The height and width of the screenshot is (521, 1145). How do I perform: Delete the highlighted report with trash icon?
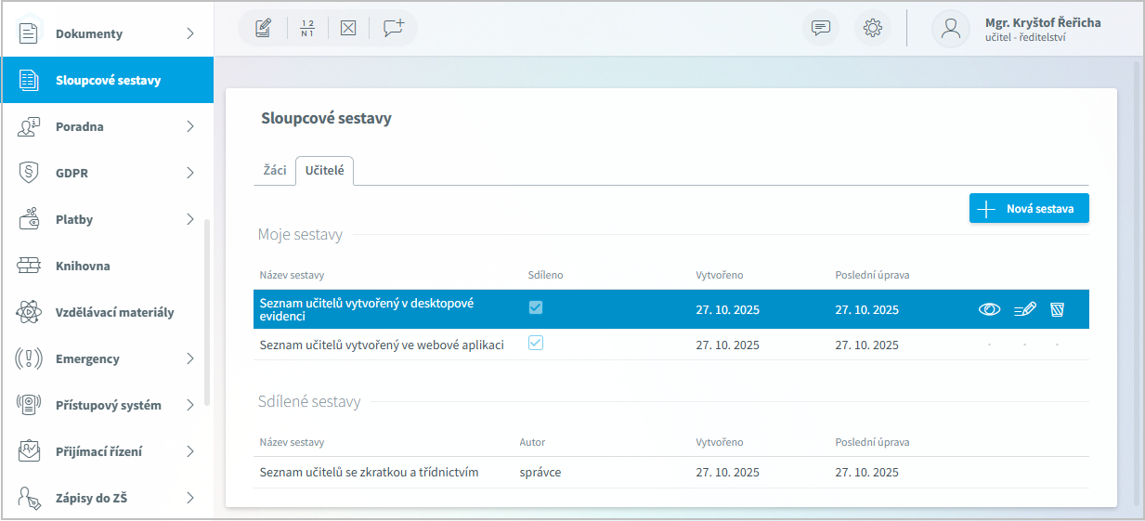1057,309
